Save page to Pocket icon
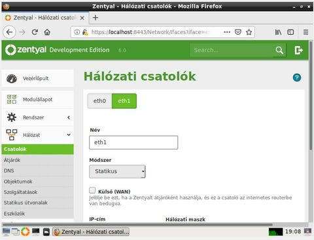 click(238, 32)
